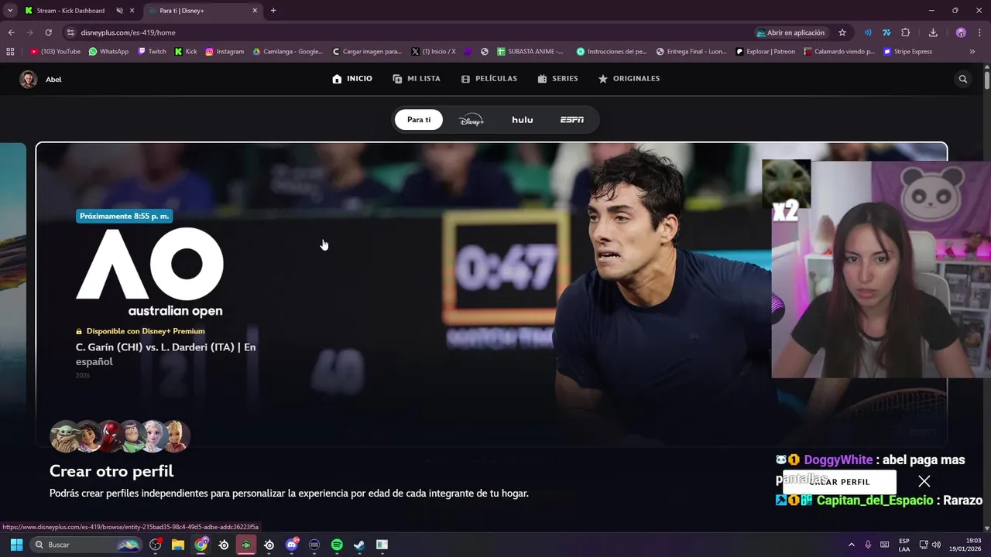Image resolution: width=991 pixels, height=557 pixels.
Task: Open Instagram bookmark
Action: click(x=225, y=52)
